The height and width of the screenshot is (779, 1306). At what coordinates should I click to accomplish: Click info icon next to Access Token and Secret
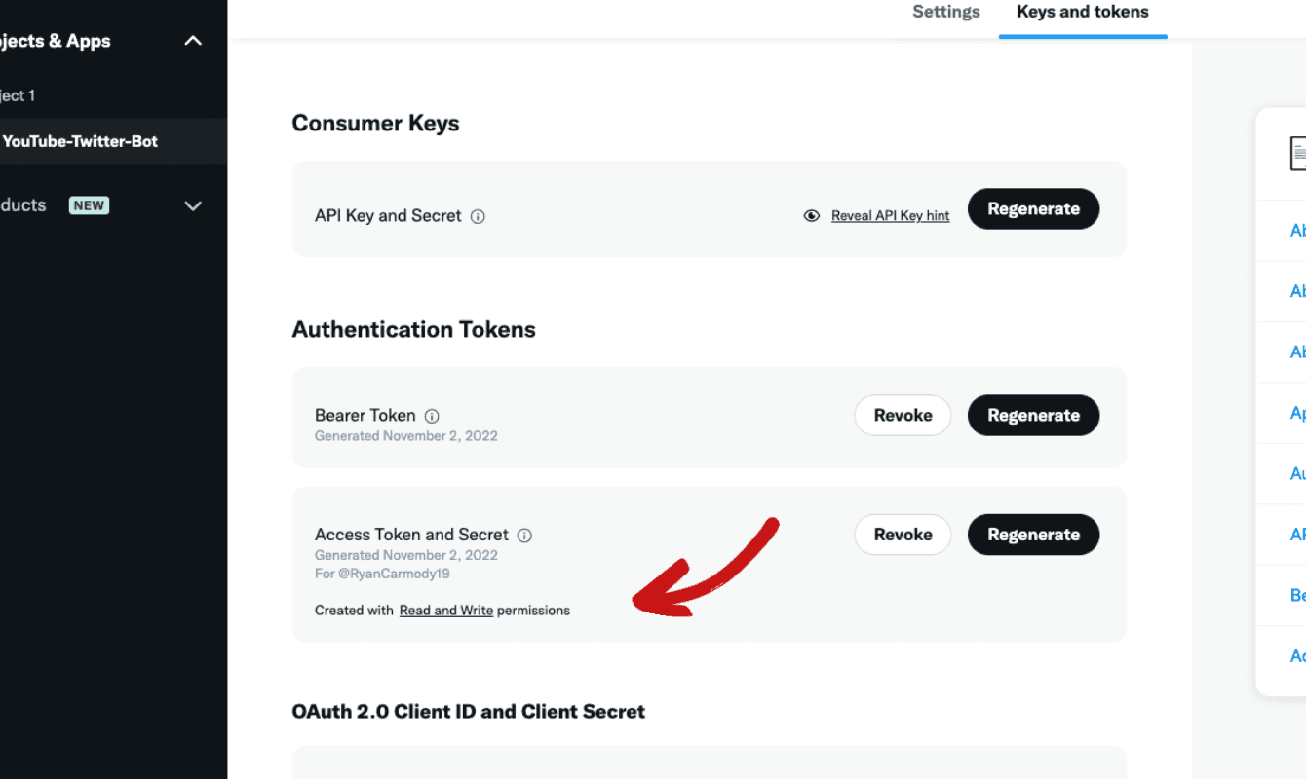524,536
